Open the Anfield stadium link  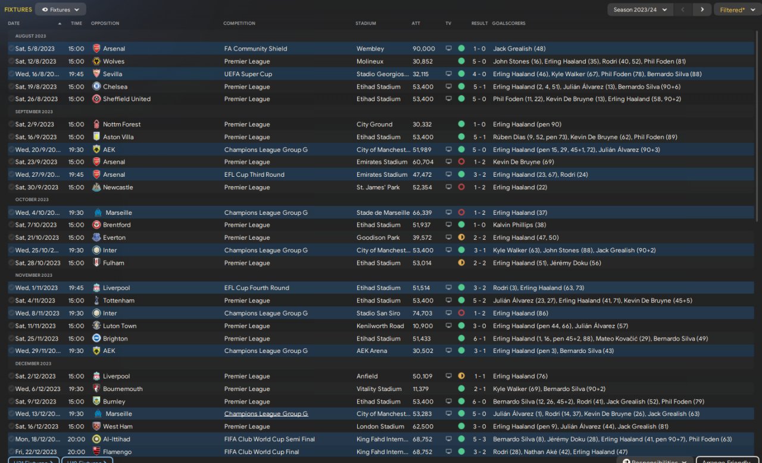pos(367,376)
